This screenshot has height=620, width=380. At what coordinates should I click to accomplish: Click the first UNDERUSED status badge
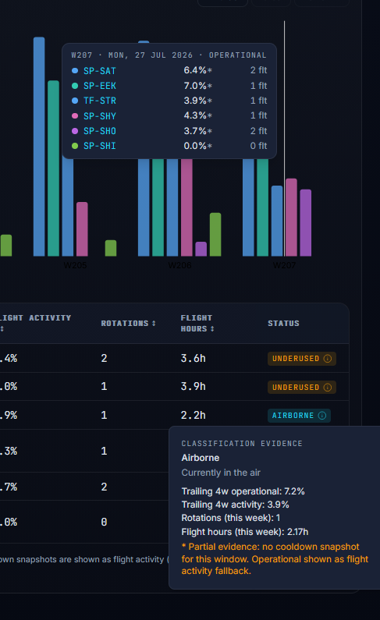pyautogui.click(x=302, y=359)
